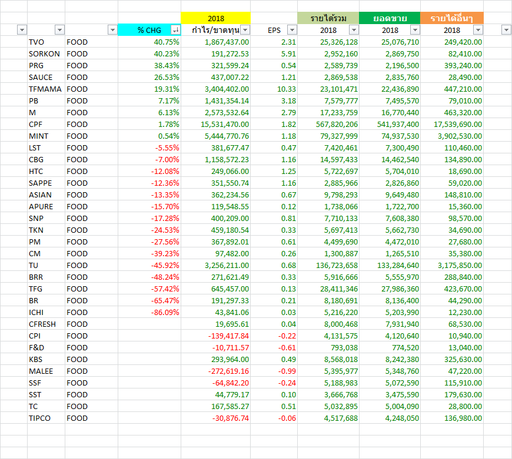This screenshot has width=512, height=459.
Task: Select the ICHI symbol cell
Action: coord(46,312)
